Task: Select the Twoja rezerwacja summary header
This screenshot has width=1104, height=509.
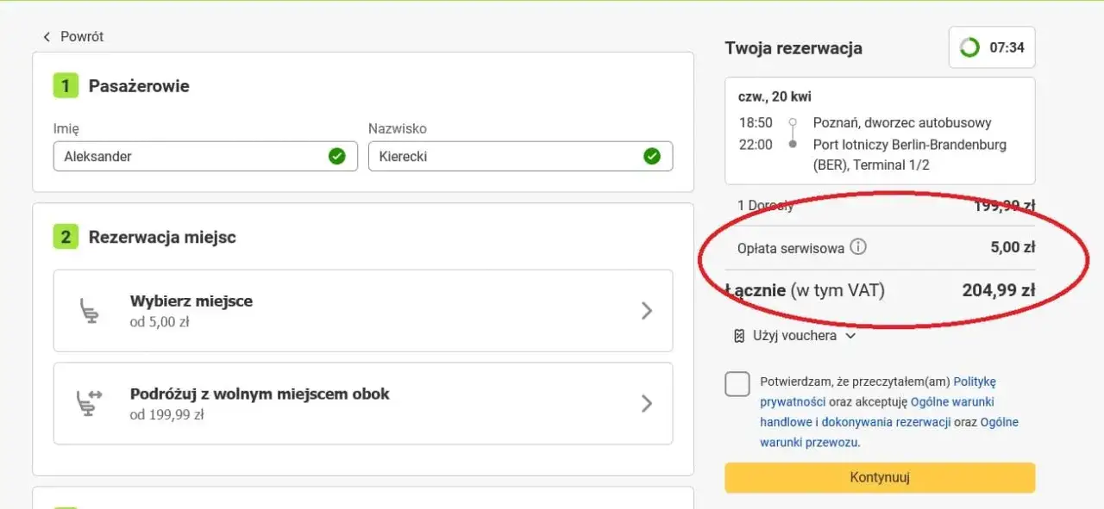Action: [793, 48]
